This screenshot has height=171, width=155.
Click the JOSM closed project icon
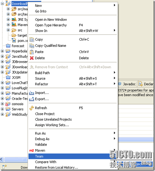tap(8, 78)
